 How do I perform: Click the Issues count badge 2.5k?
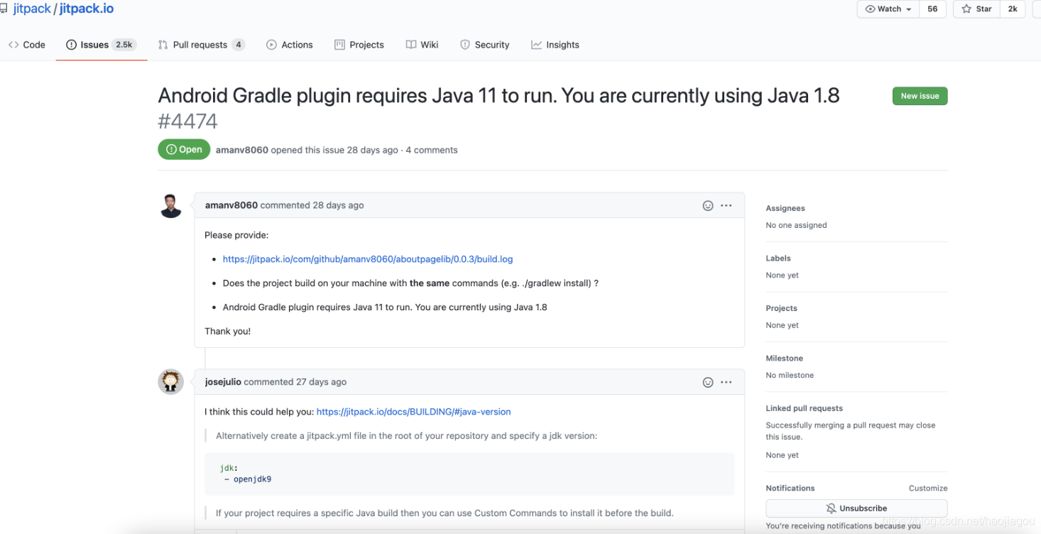(x=124, y=45)
